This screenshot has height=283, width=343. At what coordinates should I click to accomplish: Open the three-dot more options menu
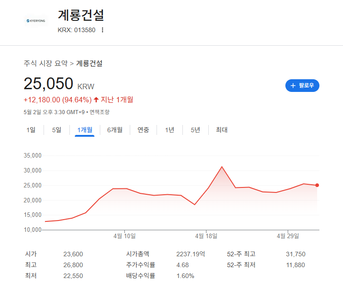(x=103, y=30)
